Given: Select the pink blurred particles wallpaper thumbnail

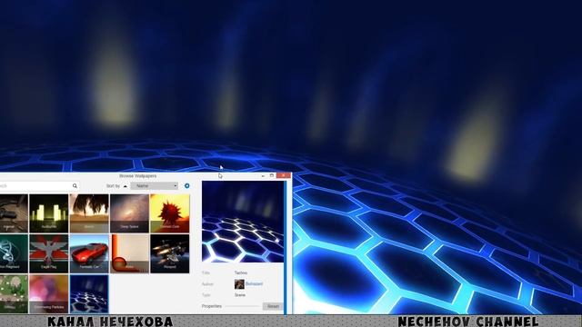Looking at the screenshot, I should coord(48,294).
